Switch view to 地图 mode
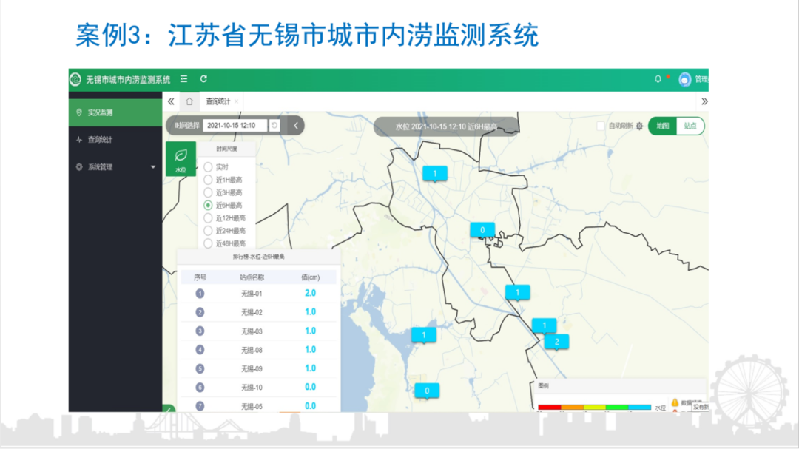799x449 pixels. (662, 126)
